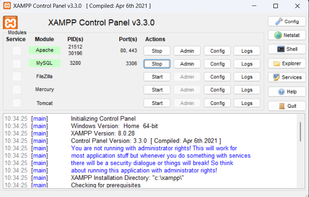
Task: Start the FileZilla module
Action: click(157, 77)
